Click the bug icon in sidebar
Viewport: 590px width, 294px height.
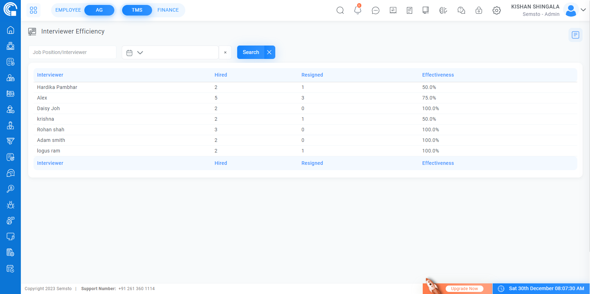point(11,205)
